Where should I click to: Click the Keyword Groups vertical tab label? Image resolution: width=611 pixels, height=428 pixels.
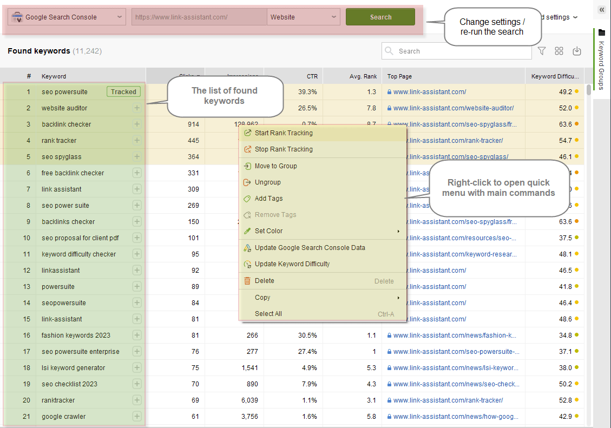(601, 65)
